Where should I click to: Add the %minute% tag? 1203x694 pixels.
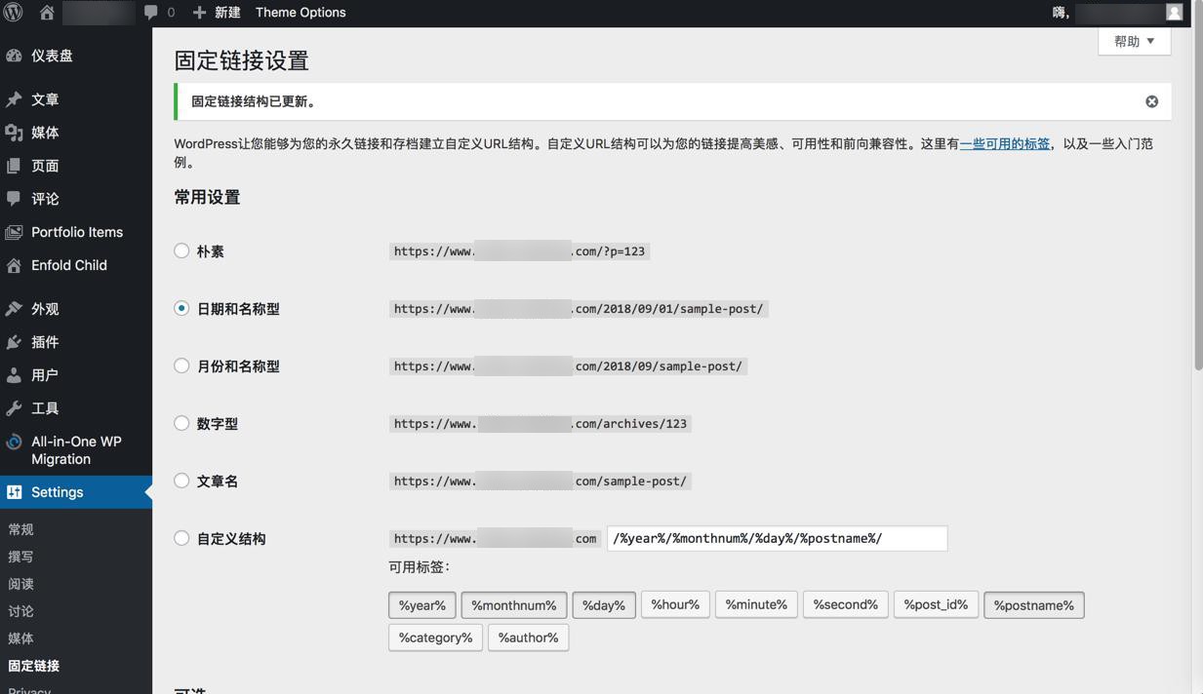(x=756, y=604)
